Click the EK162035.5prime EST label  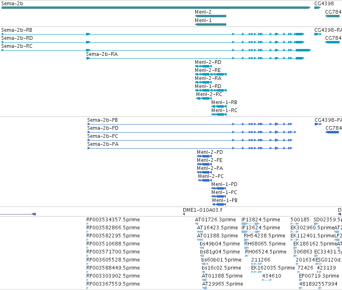point(273,268)
